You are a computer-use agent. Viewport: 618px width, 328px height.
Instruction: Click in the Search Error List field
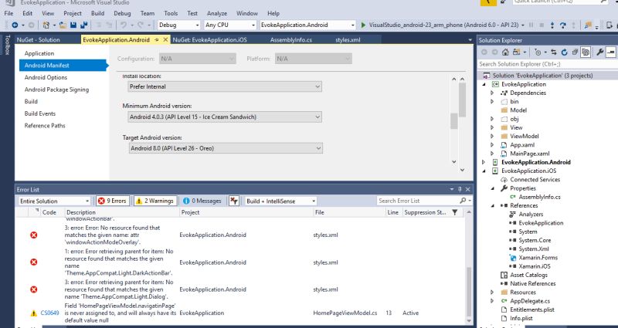tap(418, 201)
